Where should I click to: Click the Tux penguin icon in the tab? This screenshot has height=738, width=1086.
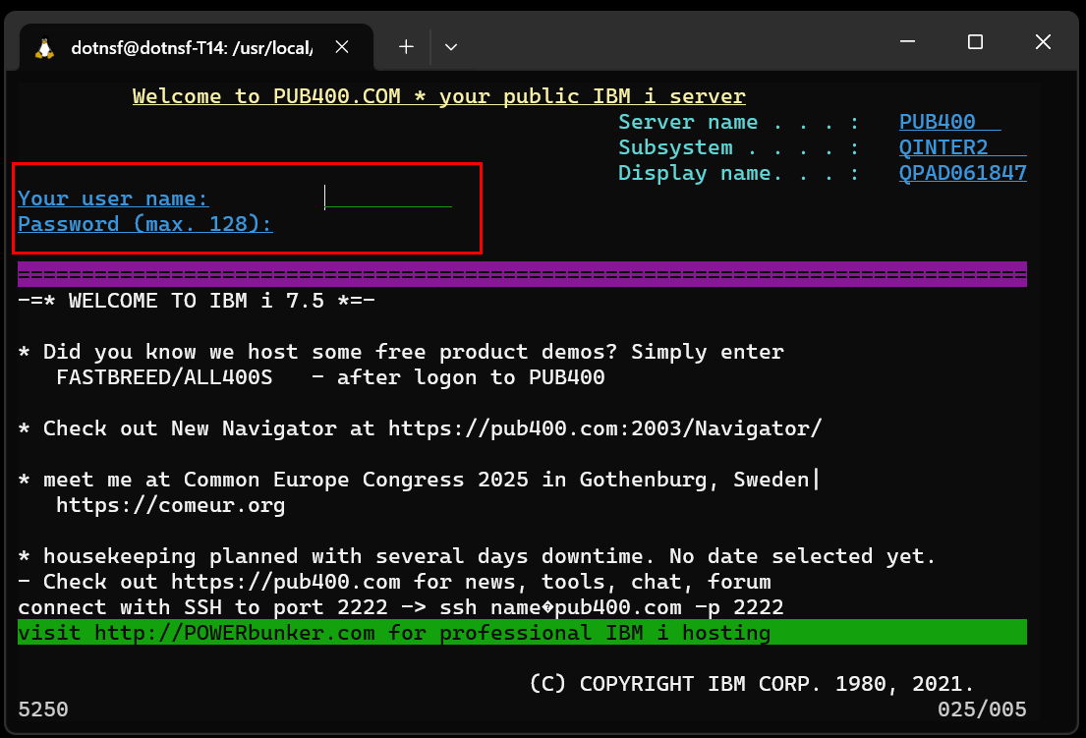click(45, 48)
